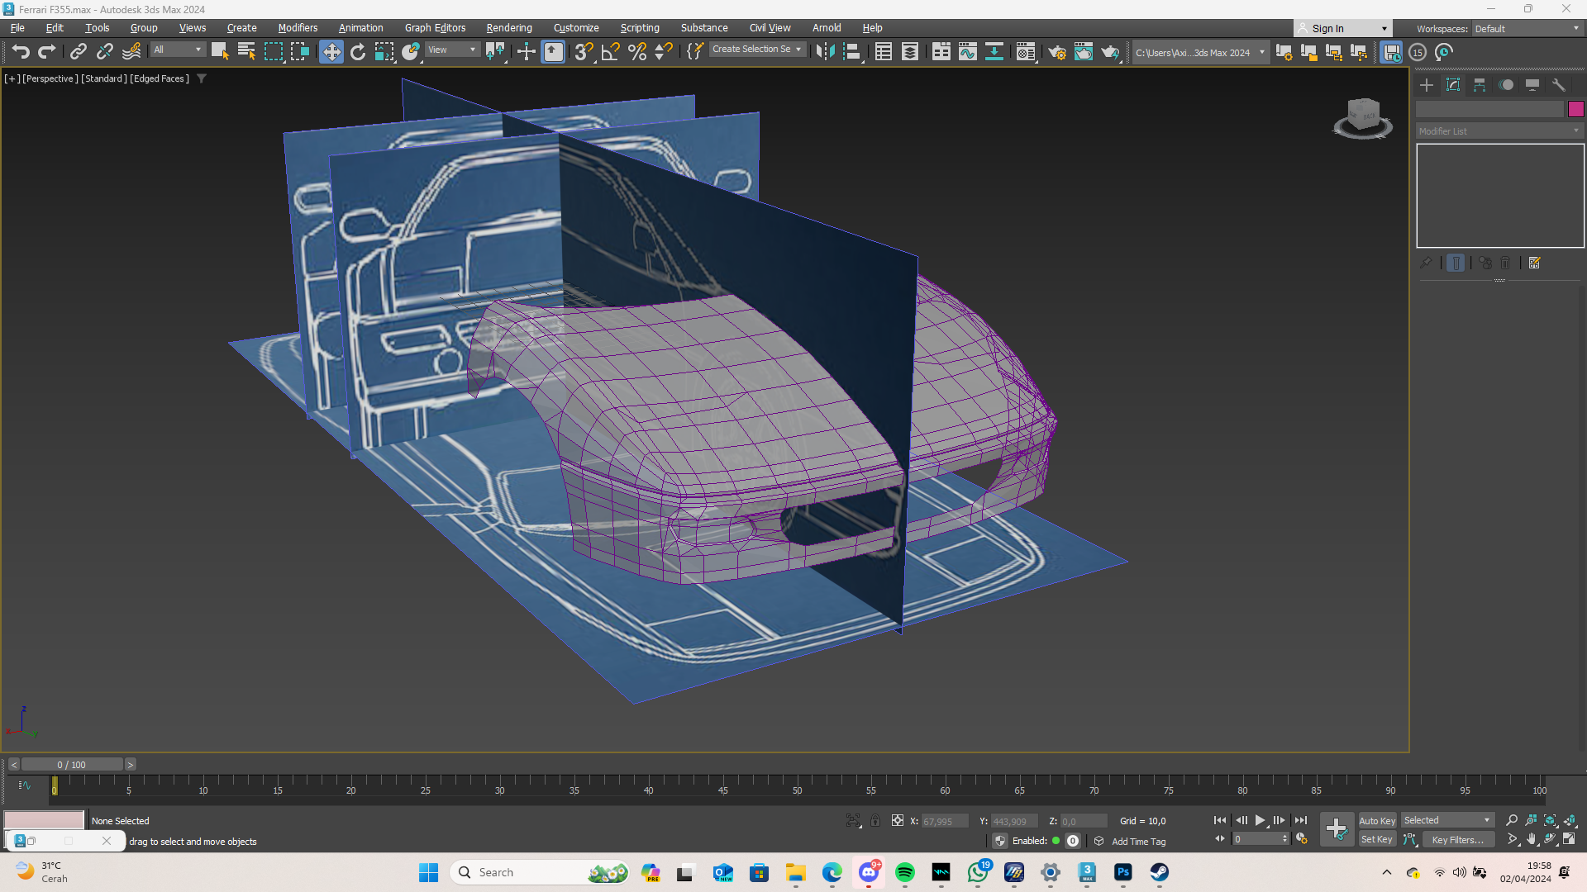This screenshot has width=1587, height=892.
Task: Click the Key Filters button
Action: coord(1457,840)
